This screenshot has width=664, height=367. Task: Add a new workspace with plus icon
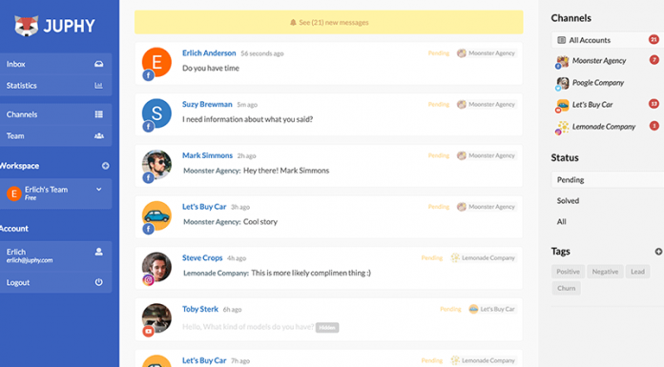pos(106,166)
